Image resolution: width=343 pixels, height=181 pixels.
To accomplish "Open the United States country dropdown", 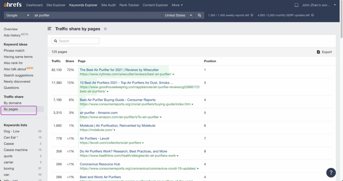I will click(x=178, y=15).
